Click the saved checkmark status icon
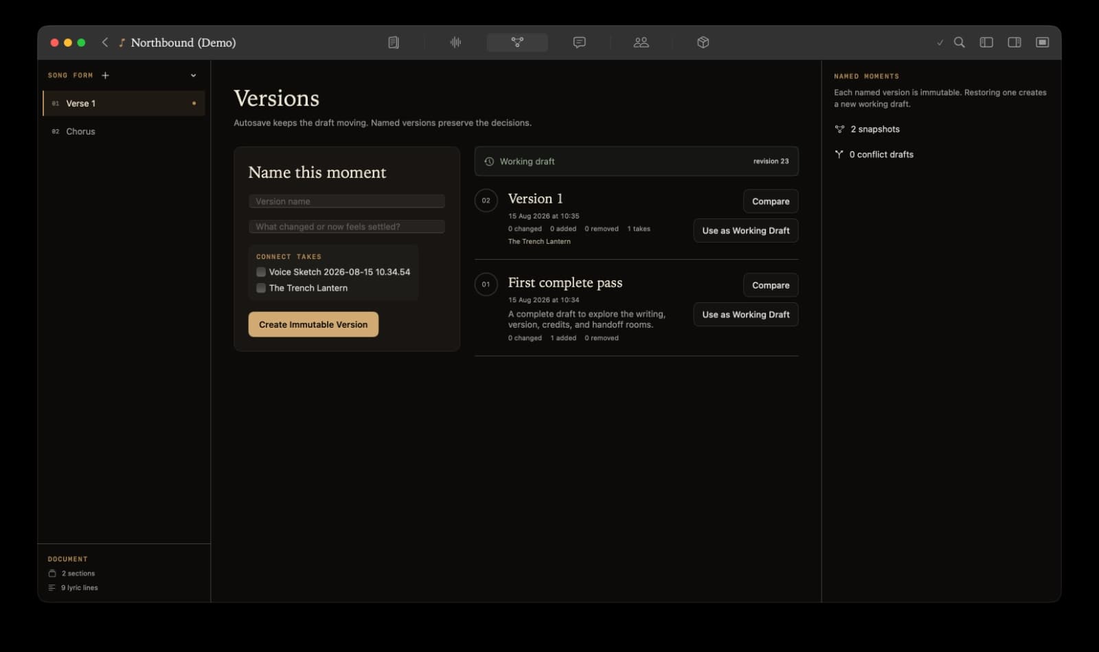Screen dimensions: 1099x652 click(x=940, y=43)
